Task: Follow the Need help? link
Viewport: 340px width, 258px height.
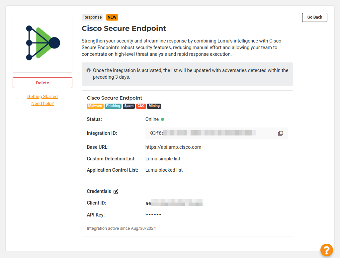Action: pos(42,104)
